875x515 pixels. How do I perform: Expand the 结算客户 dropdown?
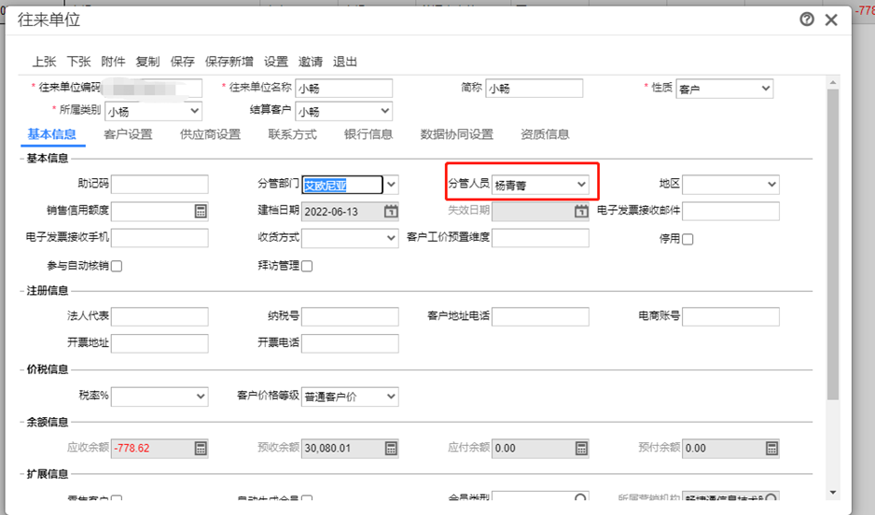[385, 110]
